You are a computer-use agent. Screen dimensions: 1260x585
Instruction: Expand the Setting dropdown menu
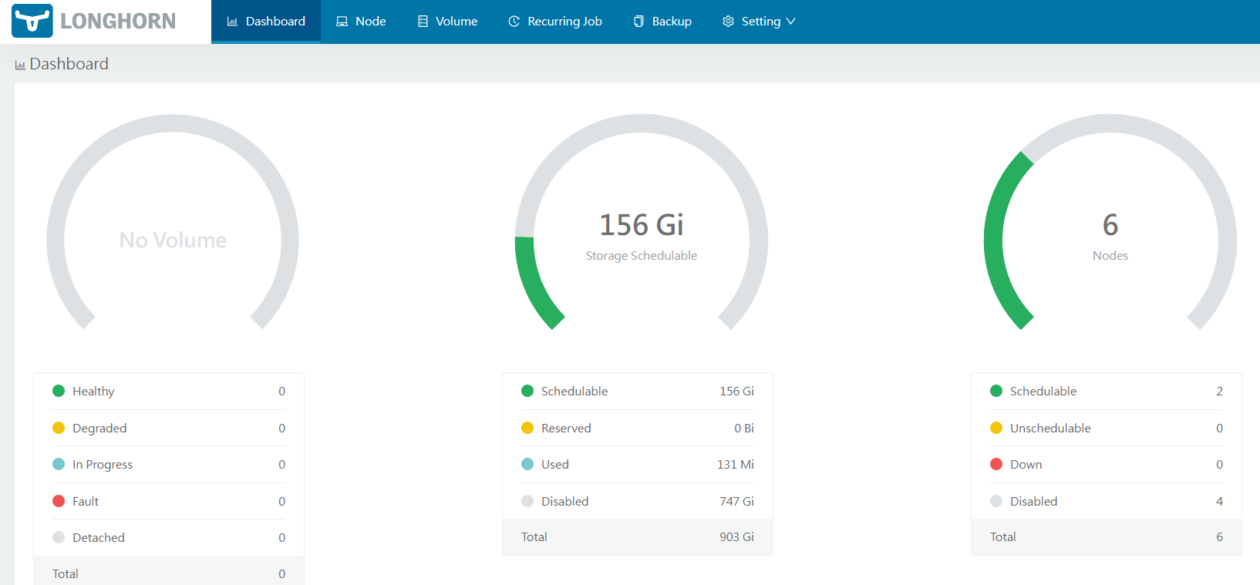[x=759, y=22]
